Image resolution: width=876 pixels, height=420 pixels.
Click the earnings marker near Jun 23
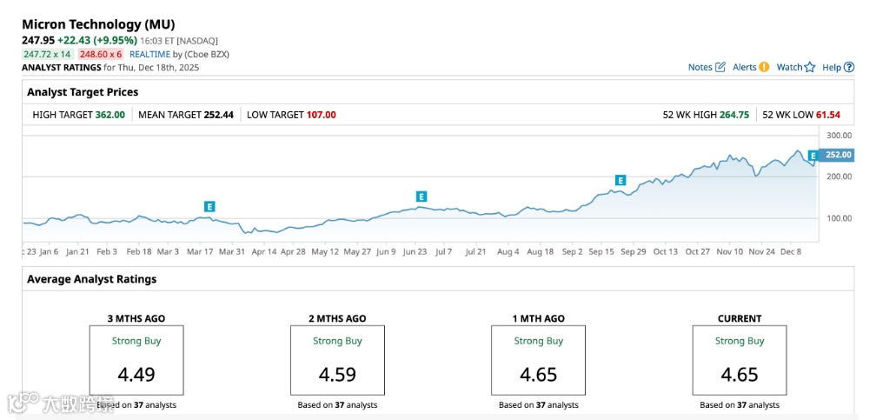[421, 197]
